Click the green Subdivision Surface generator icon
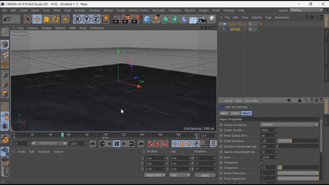Viewport: 329px width, 185px height. point(166,20)
